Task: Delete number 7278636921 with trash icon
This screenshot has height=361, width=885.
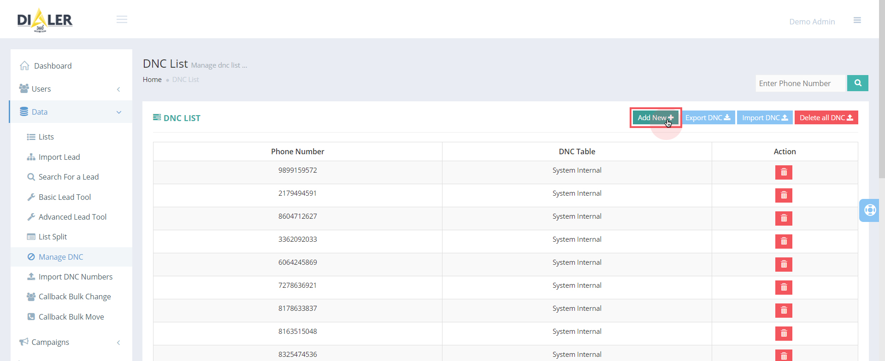Action: [784, 288]
